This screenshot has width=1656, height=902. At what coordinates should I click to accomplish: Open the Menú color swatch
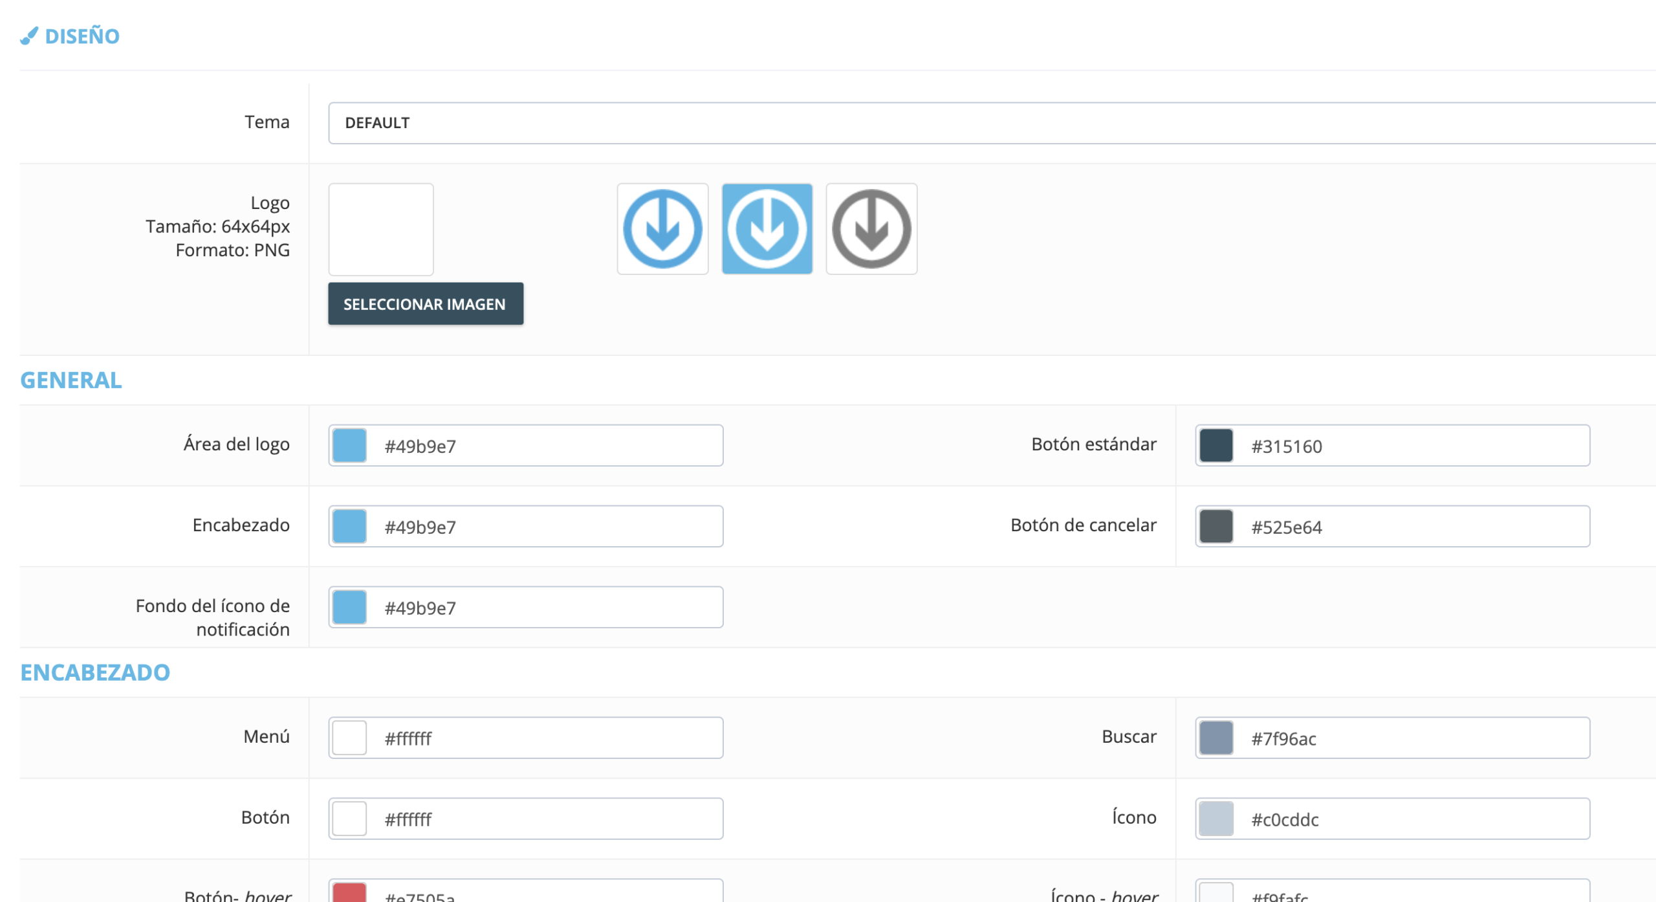tap(350, 738)
